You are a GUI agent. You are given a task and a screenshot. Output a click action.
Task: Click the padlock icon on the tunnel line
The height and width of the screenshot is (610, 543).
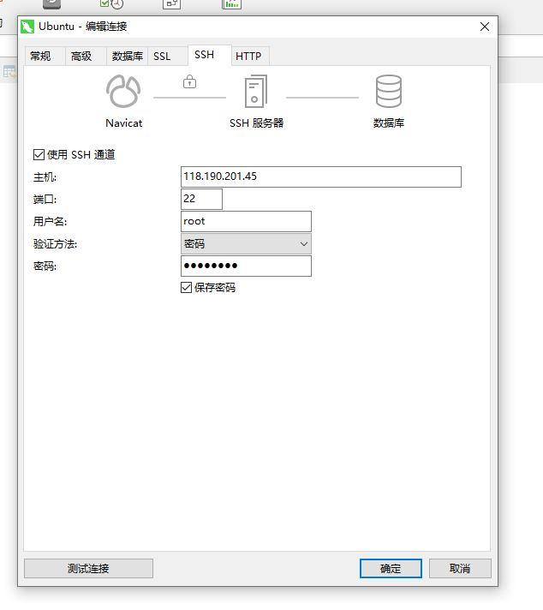(x=190, y=81)
